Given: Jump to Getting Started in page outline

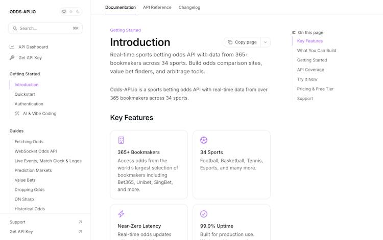Looking at the screenshot, I should coord(312,60).
